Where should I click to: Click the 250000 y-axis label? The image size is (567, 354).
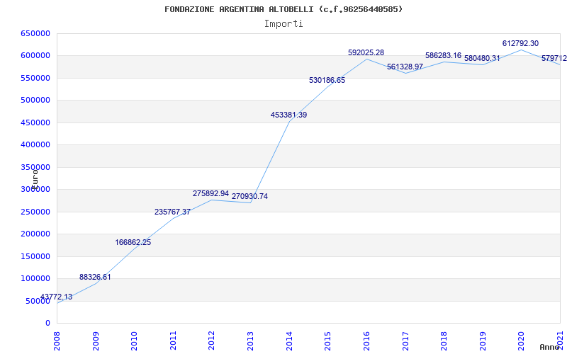(x=35, y=212)
